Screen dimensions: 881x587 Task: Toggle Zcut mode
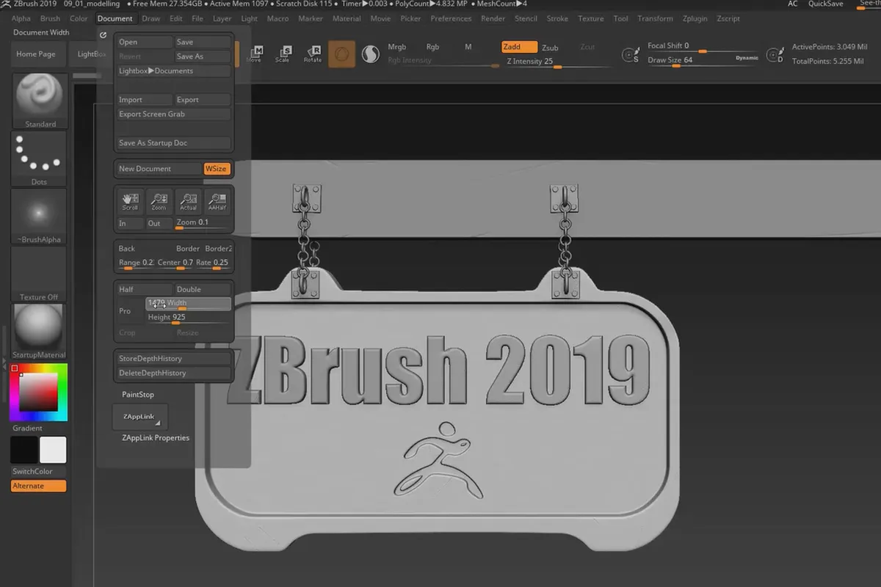(587, 47)
